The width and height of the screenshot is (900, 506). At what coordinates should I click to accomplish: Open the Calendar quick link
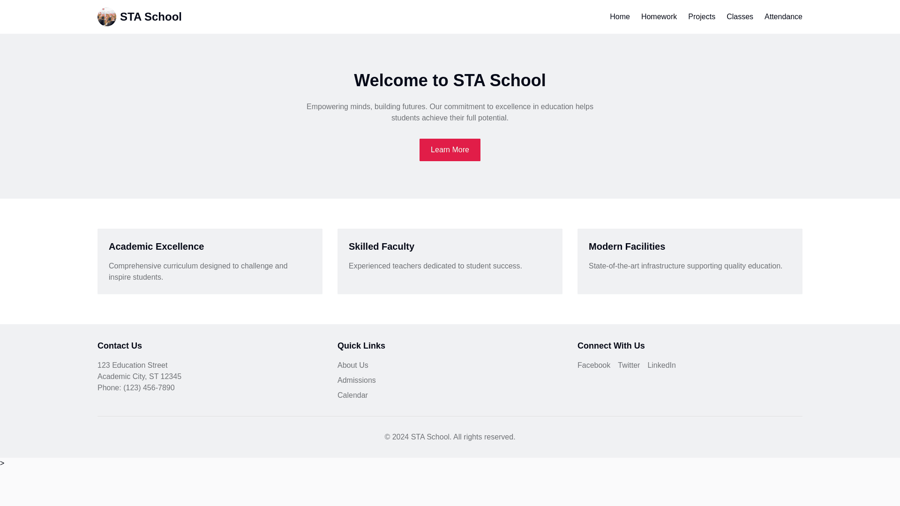click(352, 395)
